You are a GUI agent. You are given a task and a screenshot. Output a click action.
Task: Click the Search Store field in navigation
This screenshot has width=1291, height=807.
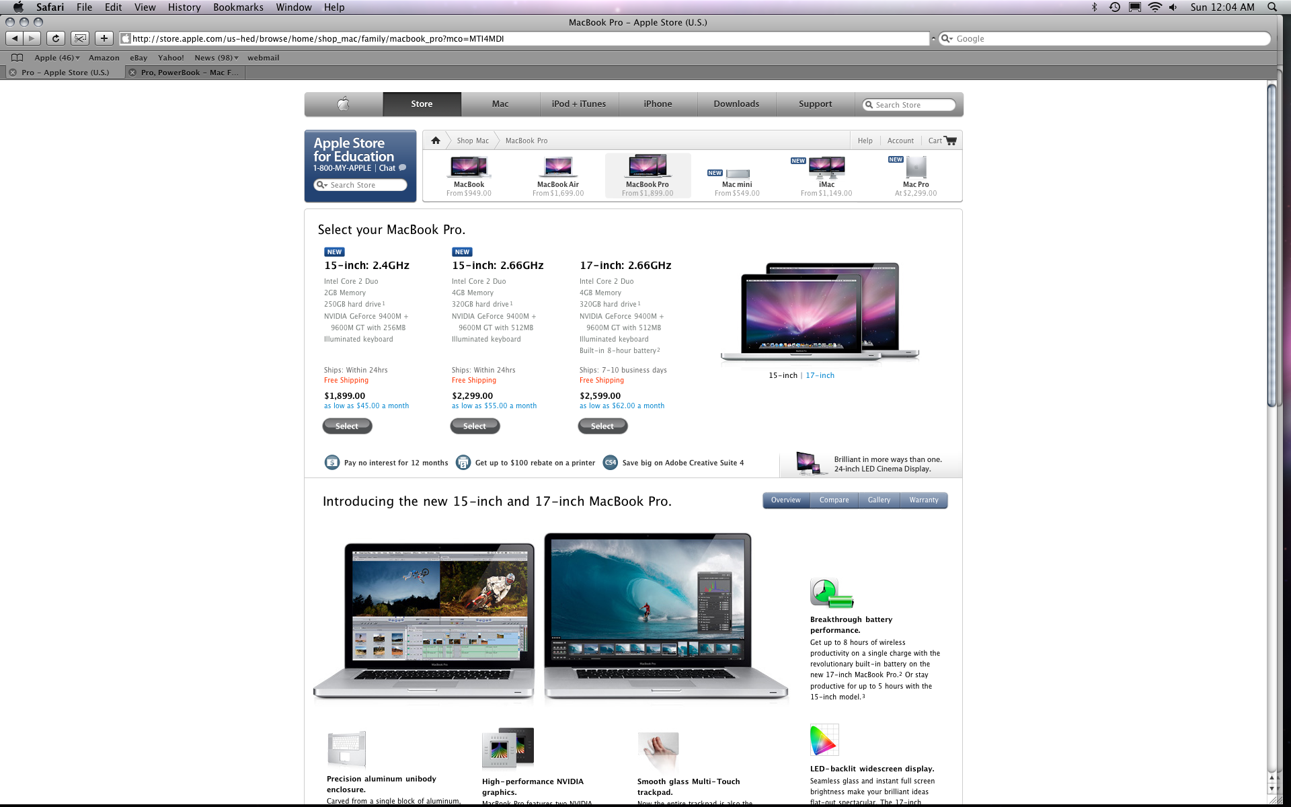pos(909,105)
